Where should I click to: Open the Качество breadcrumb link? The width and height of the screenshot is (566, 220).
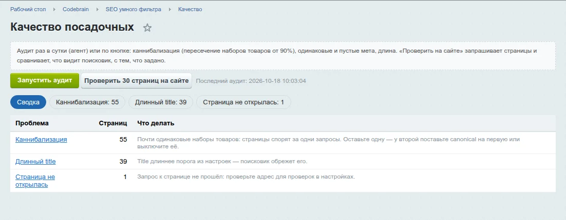pos(190,9)
